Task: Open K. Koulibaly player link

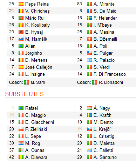Action: (x=38, y=25)
